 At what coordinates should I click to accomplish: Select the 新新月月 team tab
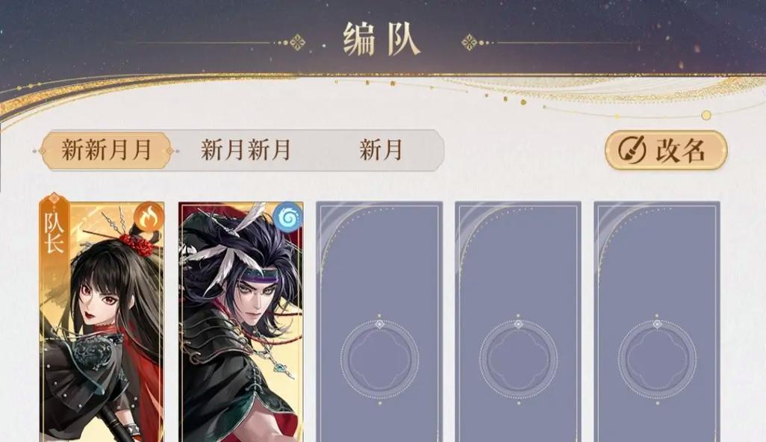tap(106, 150)
